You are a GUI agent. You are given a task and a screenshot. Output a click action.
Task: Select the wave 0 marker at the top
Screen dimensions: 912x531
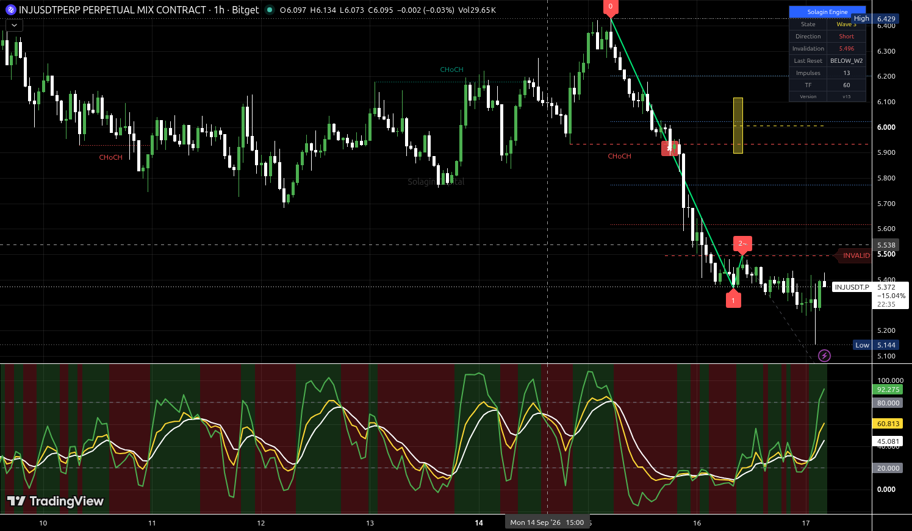(x=611, y=7)
